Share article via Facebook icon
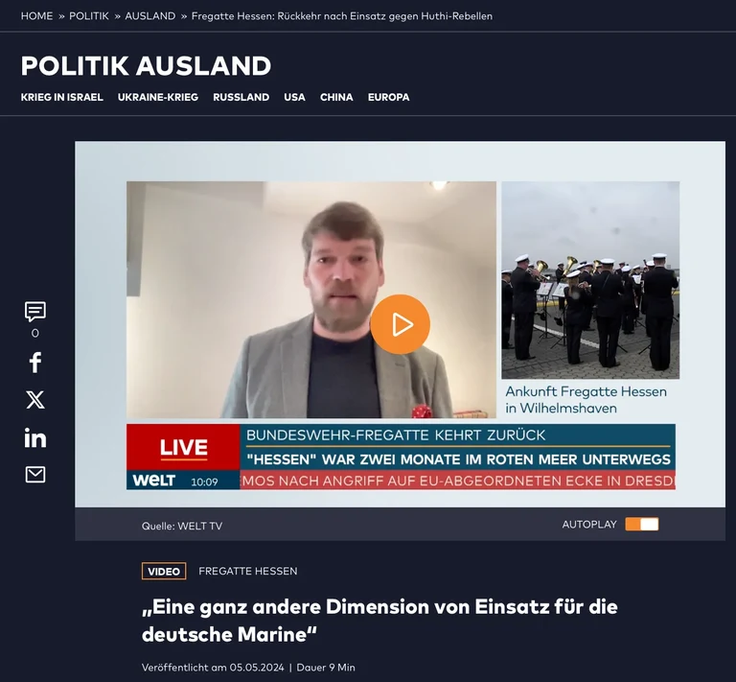The height and width of the screenshot is (682, 736). 35,363
